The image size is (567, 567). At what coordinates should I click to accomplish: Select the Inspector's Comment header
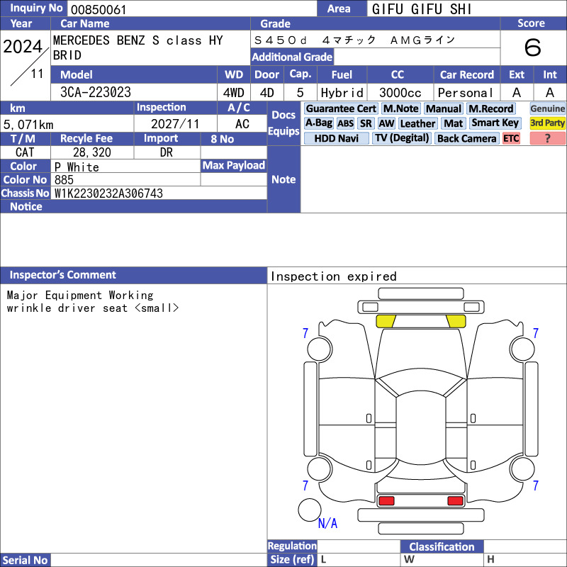[133, 275]
